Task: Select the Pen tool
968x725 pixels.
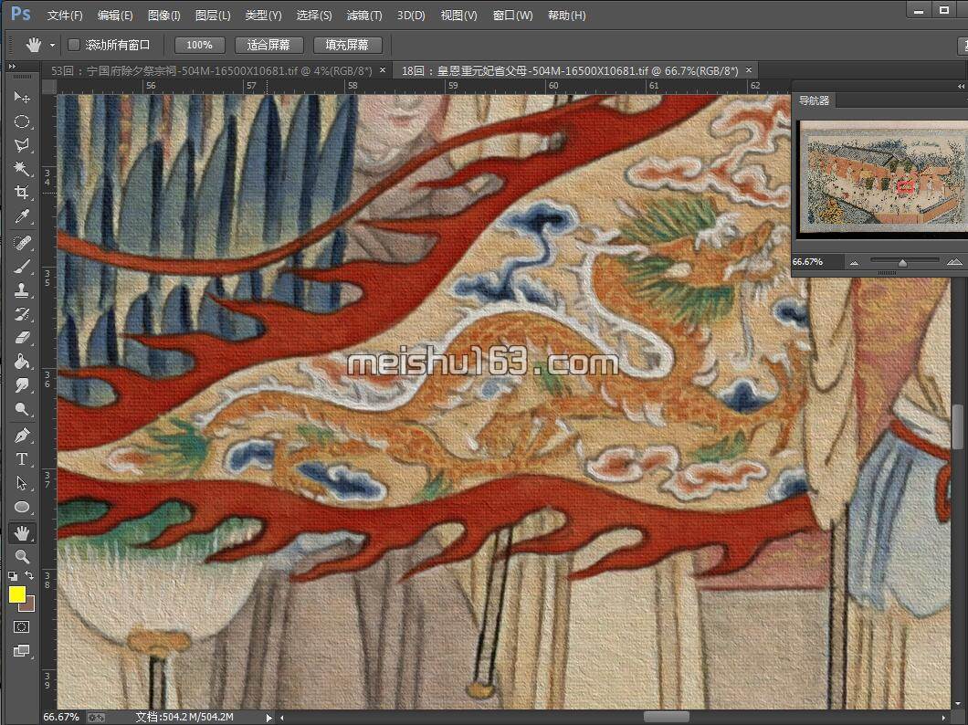Action: pyautogui.click(x=22, y=436)
